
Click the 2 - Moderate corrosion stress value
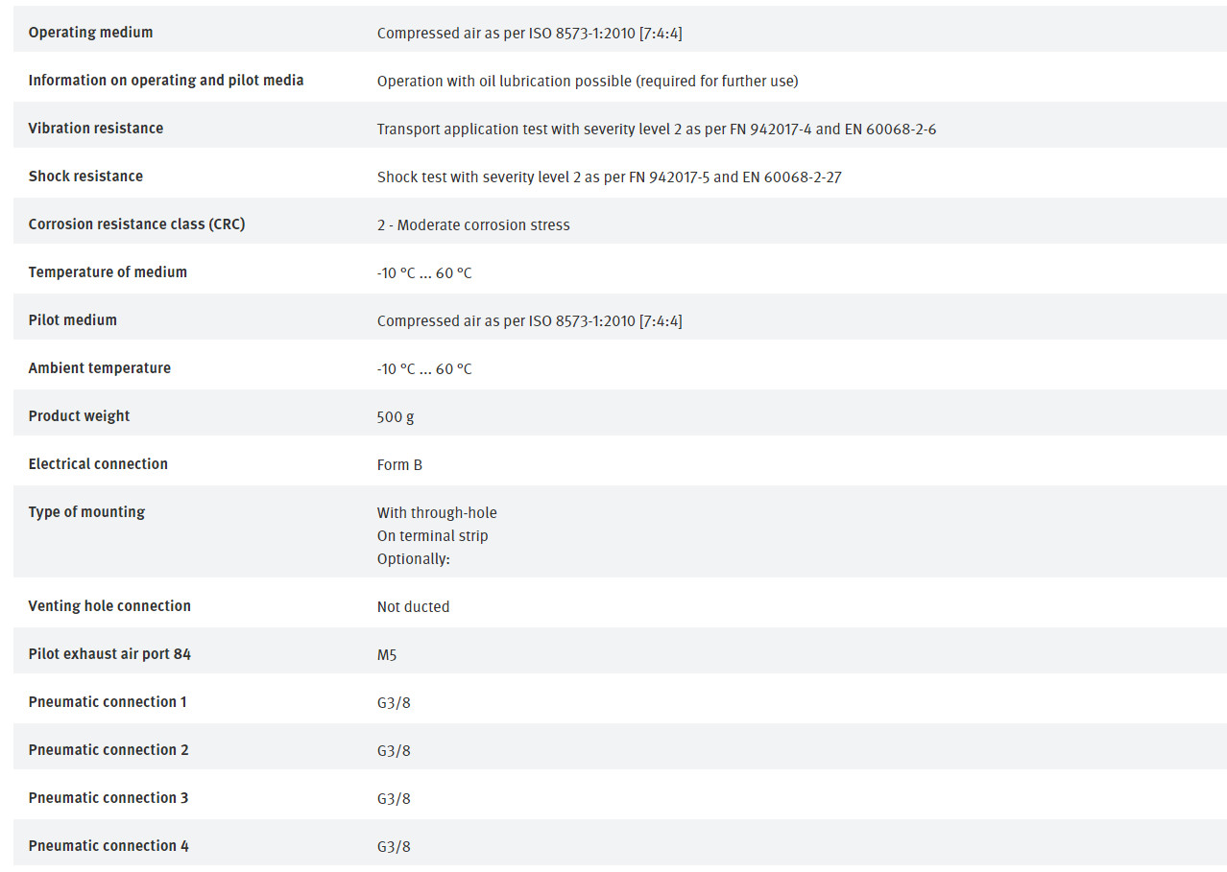tap(473, 225)
